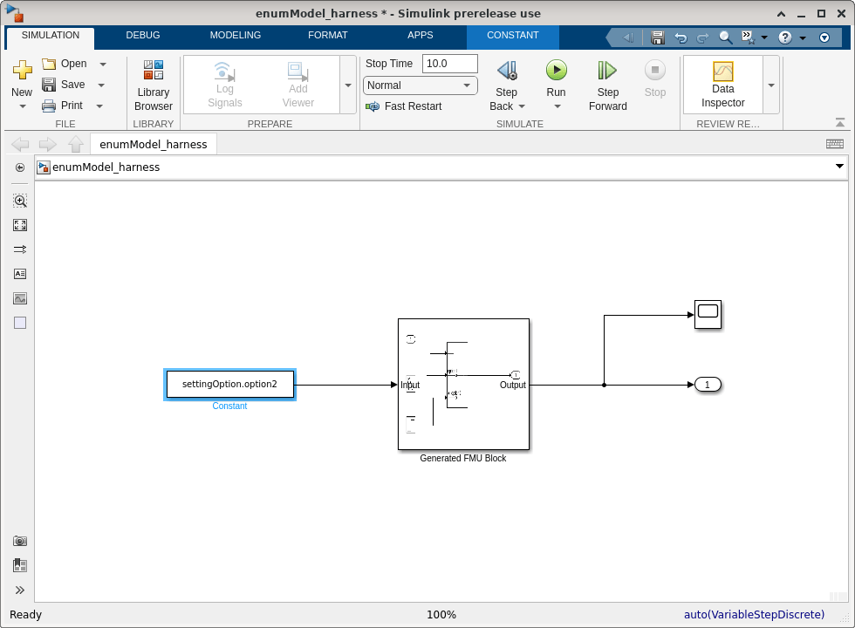This screenshot has height=628, width=855.
Task: Select the enumModel_harness model tab
Action: click(154, 145)
